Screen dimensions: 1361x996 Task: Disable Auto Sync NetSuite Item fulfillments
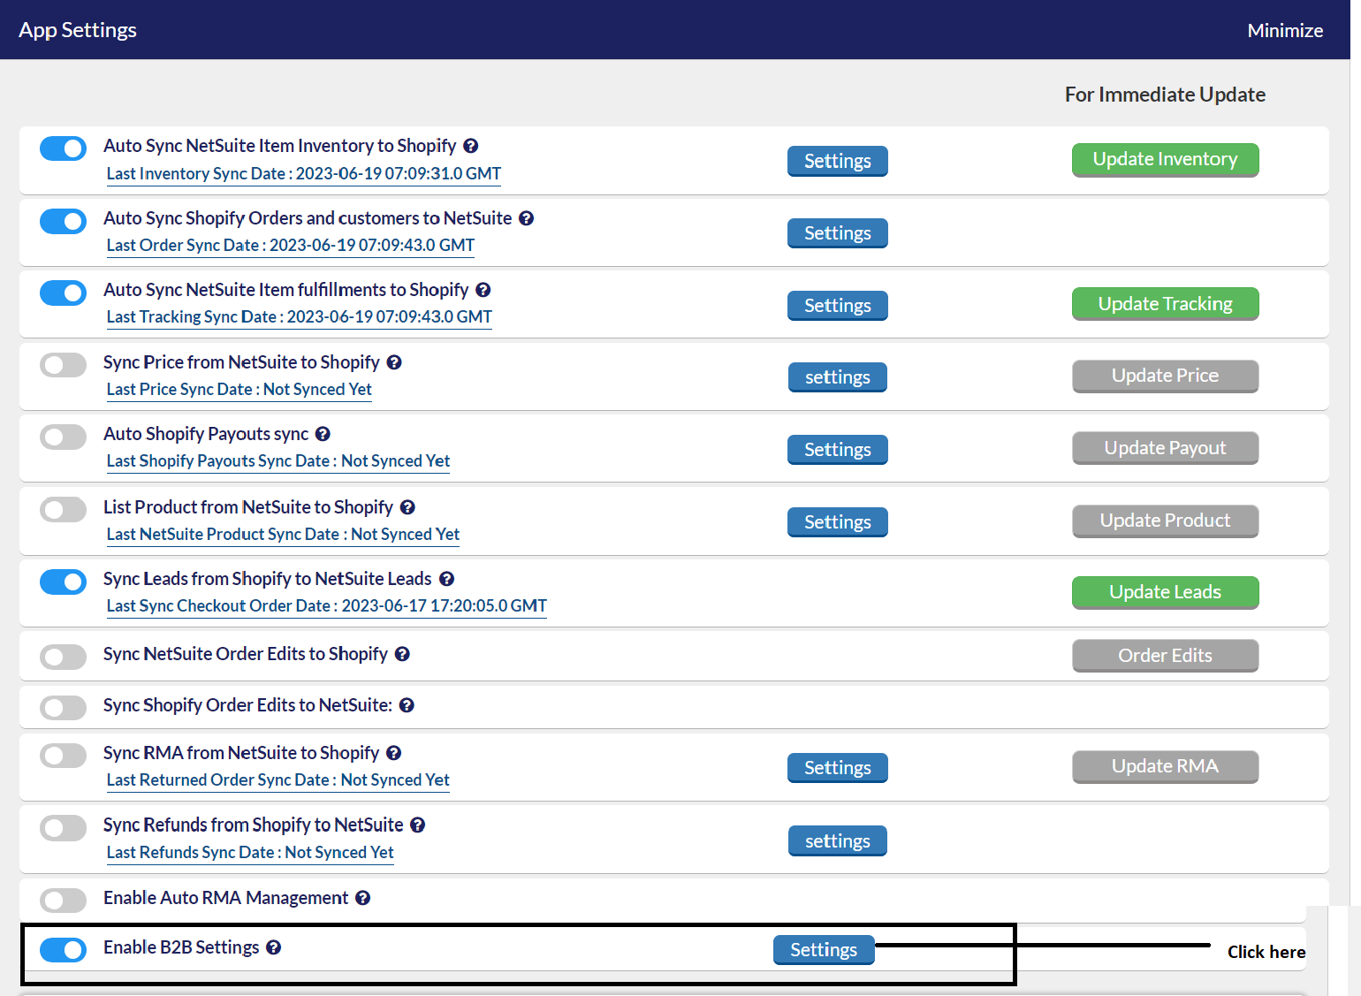(63, 293)
